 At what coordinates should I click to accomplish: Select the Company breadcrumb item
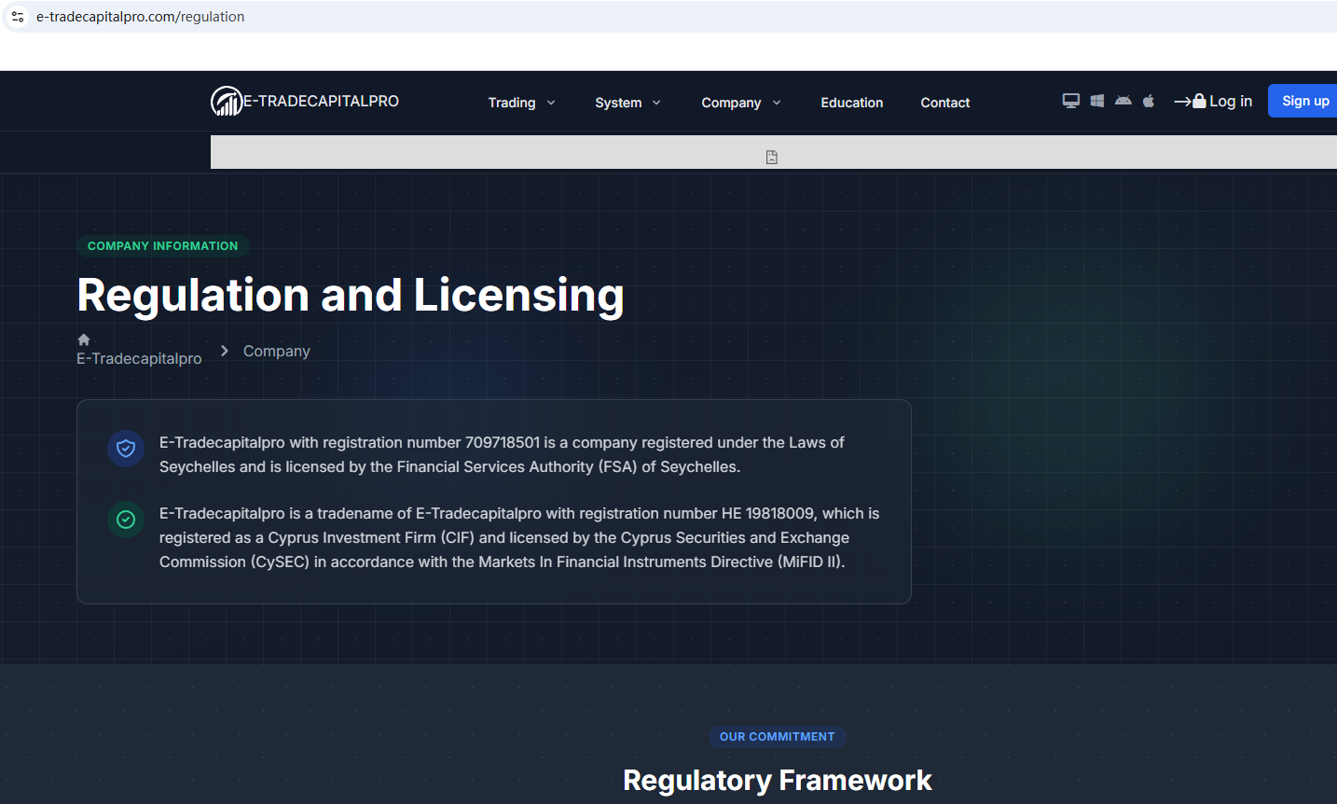276,351
